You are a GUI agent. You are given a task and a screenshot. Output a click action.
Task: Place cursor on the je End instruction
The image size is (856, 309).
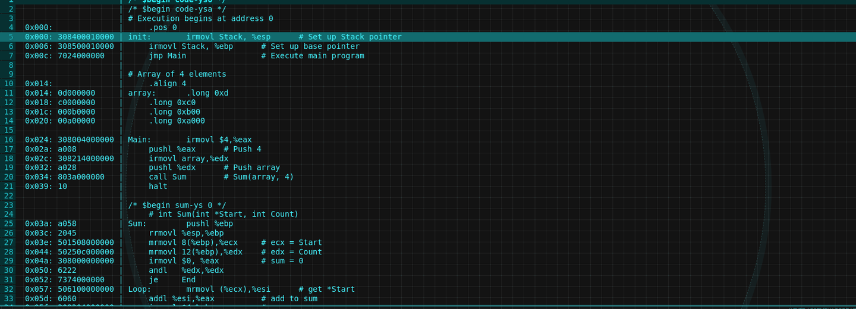(172, 280)
